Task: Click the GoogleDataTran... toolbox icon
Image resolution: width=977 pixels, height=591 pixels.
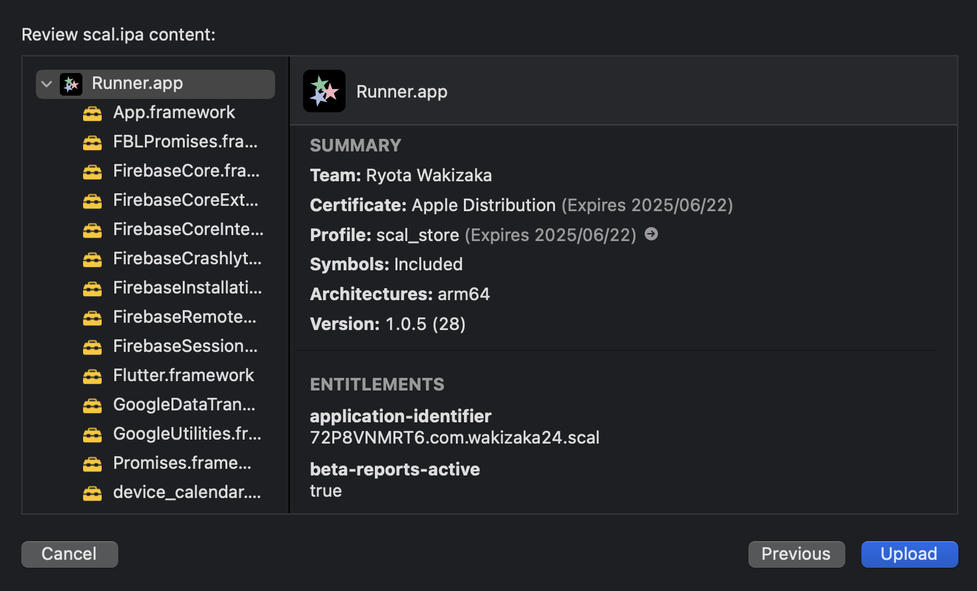Action: (x=92, y=406)
